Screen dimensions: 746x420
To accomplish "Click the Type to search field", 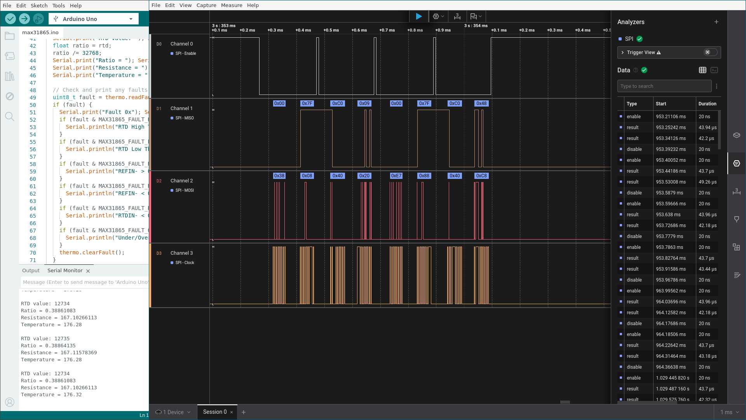I will tap(664, 86).
